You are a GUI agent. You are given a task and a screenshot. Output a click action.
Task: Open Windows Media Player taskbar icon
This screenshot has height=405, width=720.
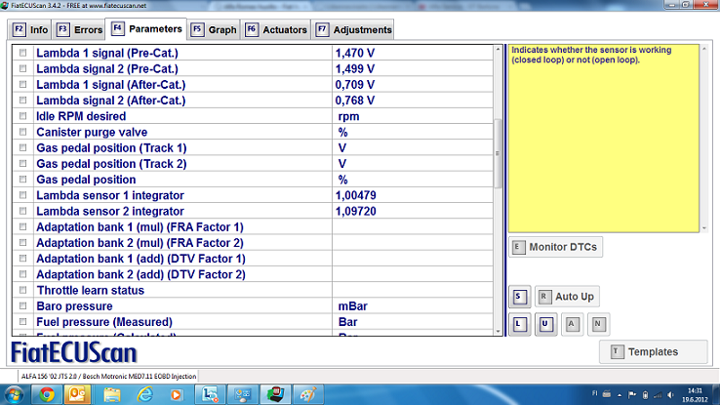(x=177, y=395)
